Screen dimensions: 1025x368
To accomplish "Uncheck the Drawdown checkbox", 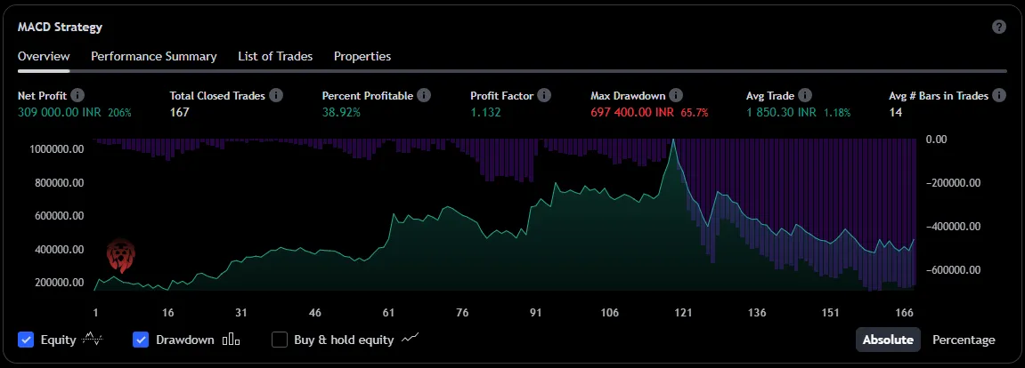I will (141, 340).
